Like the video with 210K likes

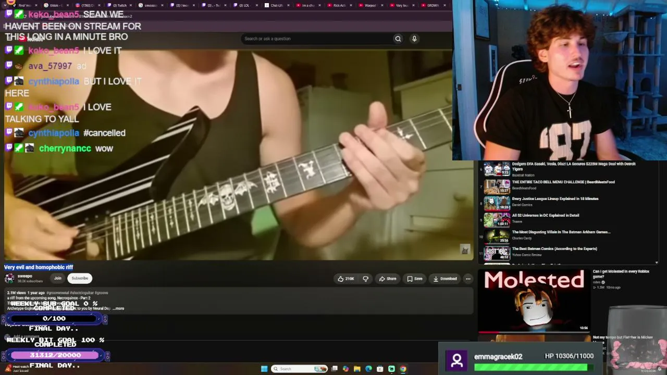(346, 279)
